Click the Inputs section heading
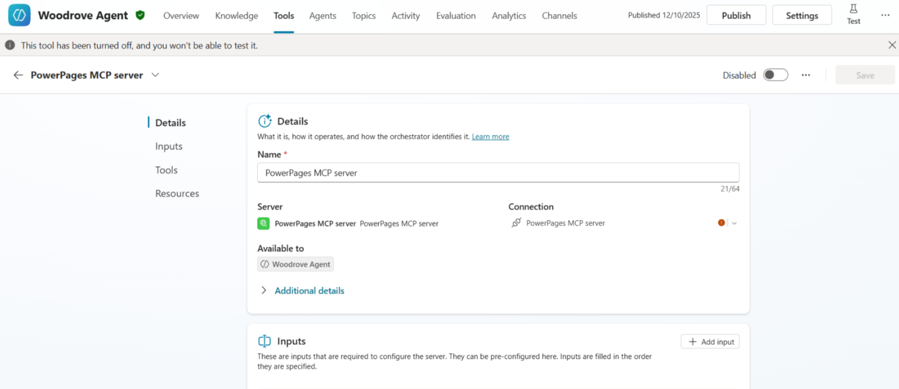 click(x=291, y=341)
